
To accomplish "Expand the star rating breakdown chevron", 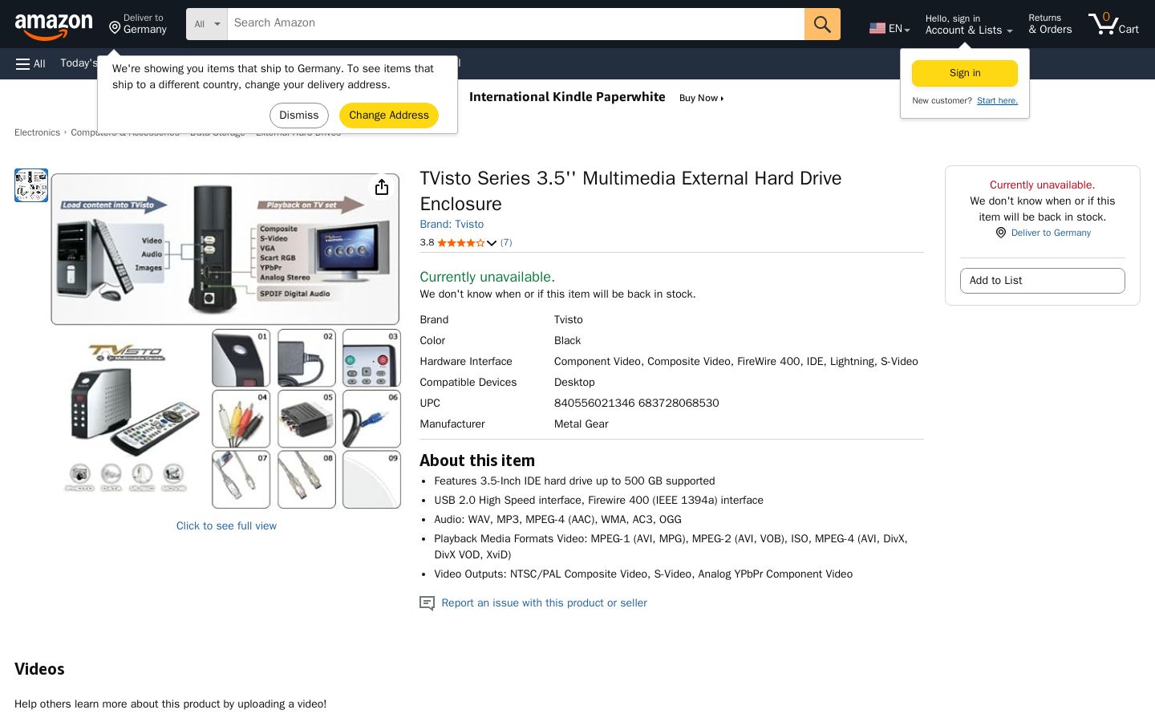I will pyautogui.click(x=492, y=243).
